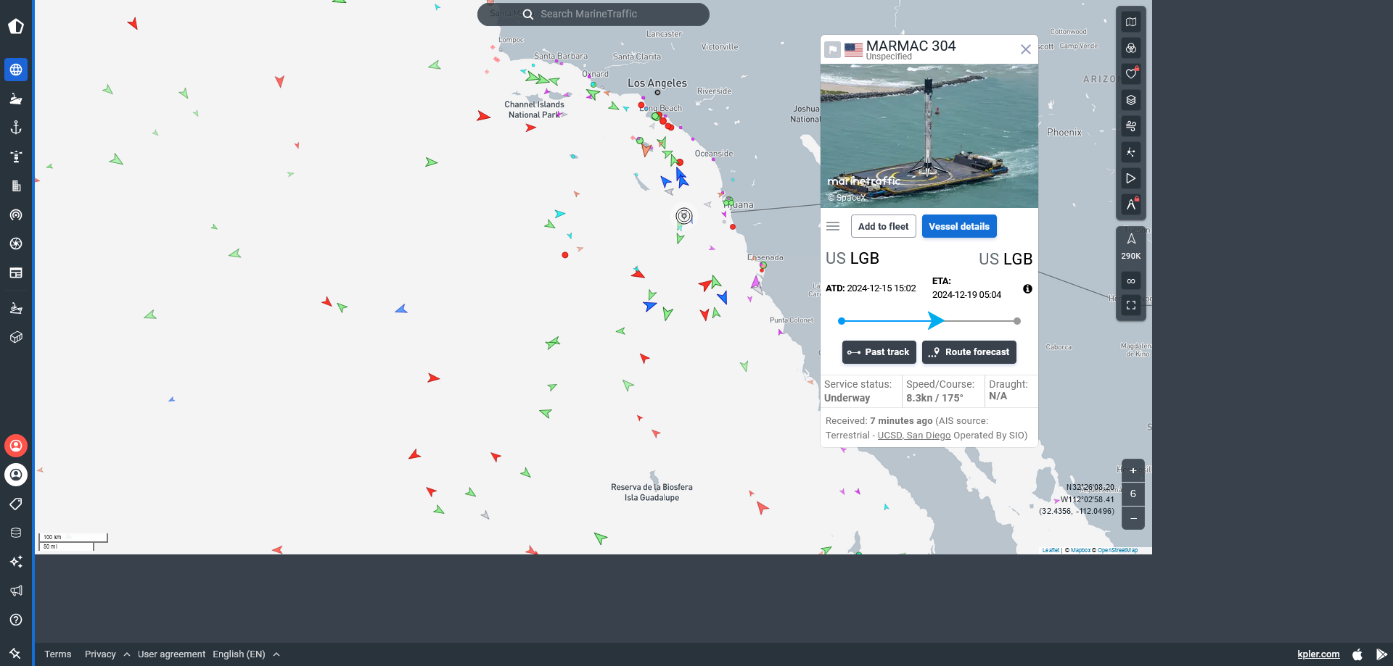The width and height of the screenshot is (1393, 666).
Task: Open the container box icon in sidebar
Action: (x=16, y=337)
